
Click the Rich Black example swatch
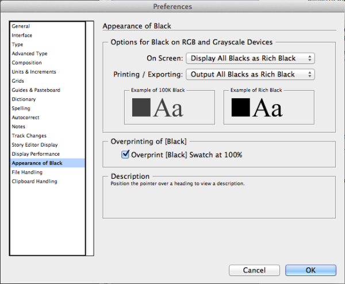[x=240, y=108]
